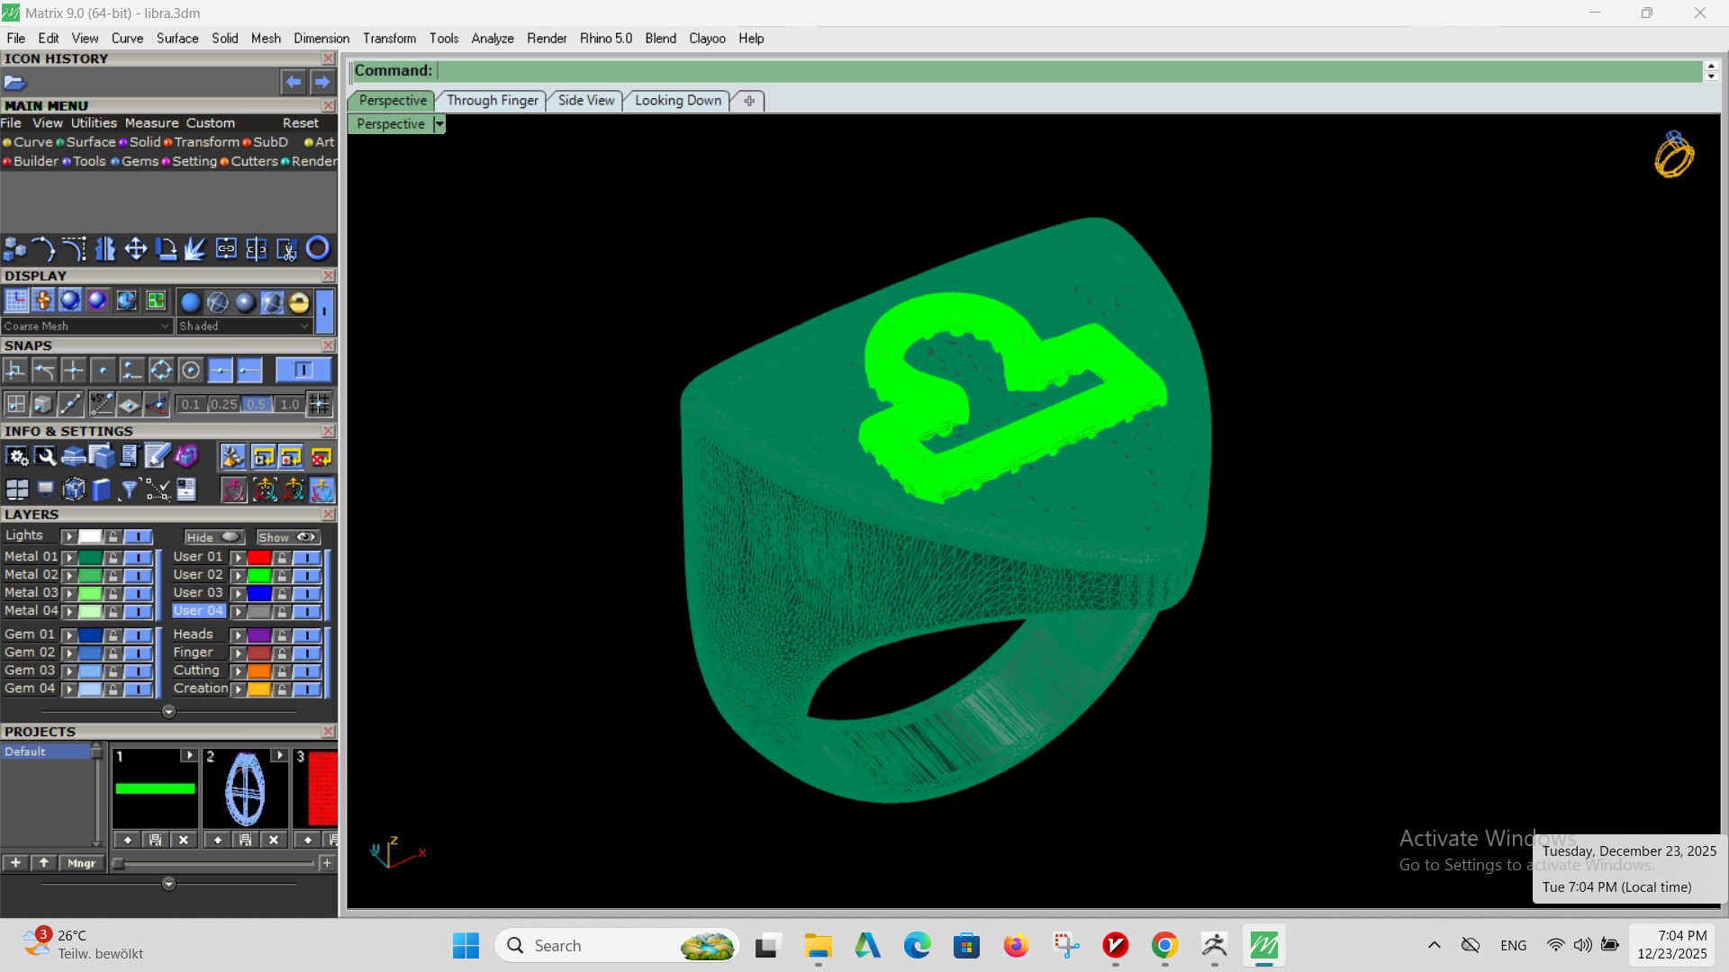Expand the Heads layer arrow
This screenshot has width=1729, height=972.
click(239, 635)
